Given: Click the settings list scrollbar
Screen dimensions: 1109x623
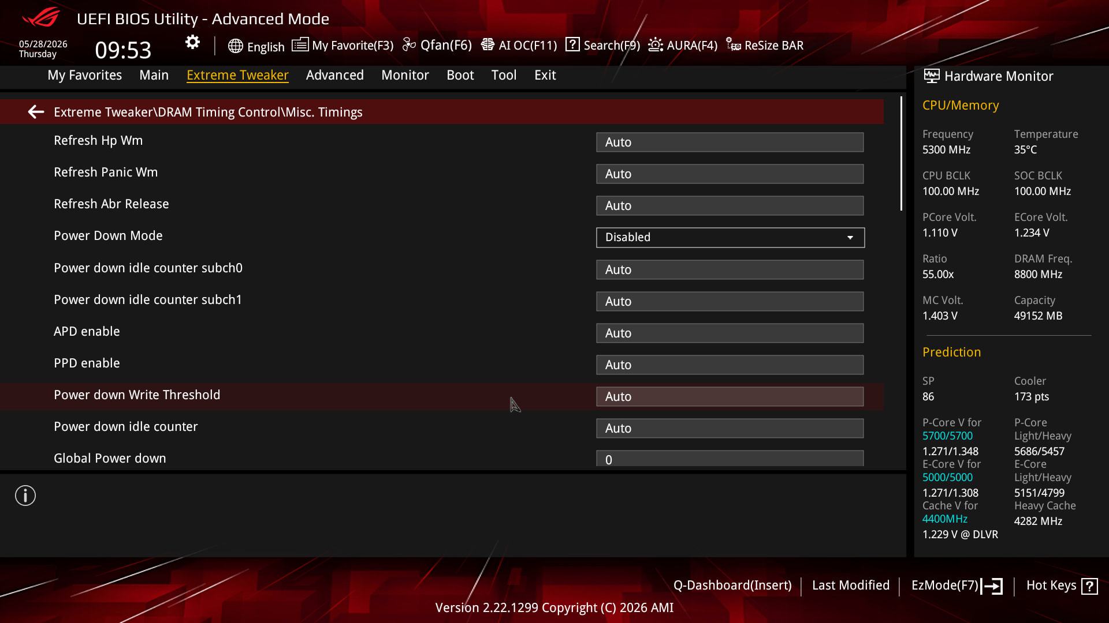Looking at the screenshot, I should 901,153.
